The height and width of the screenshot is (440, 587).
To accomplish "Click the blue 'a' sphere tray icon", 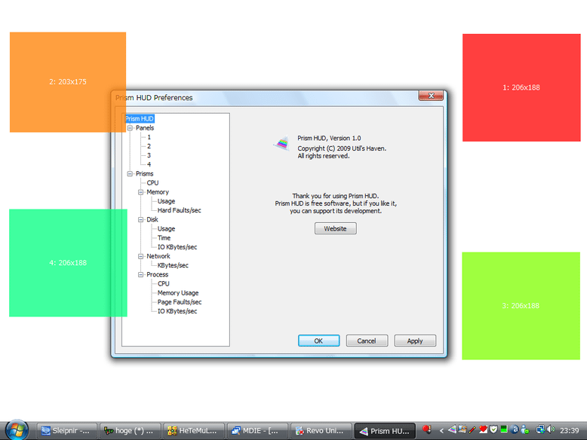I will (x=515, y=429).
